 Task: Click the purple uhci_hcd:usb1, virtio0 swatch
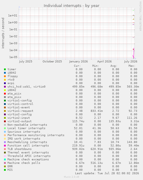pyautogui.click(x=5, y=87)
